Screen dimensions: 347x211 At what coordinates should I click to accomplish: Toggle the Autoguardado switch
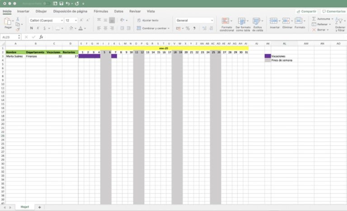pos(47,3)
